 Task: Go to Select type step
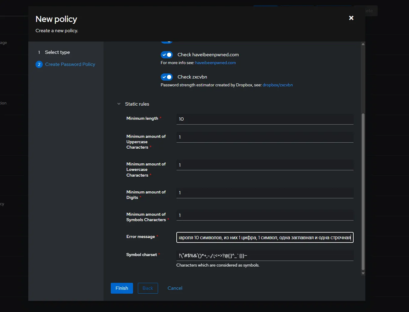point(57,52)
